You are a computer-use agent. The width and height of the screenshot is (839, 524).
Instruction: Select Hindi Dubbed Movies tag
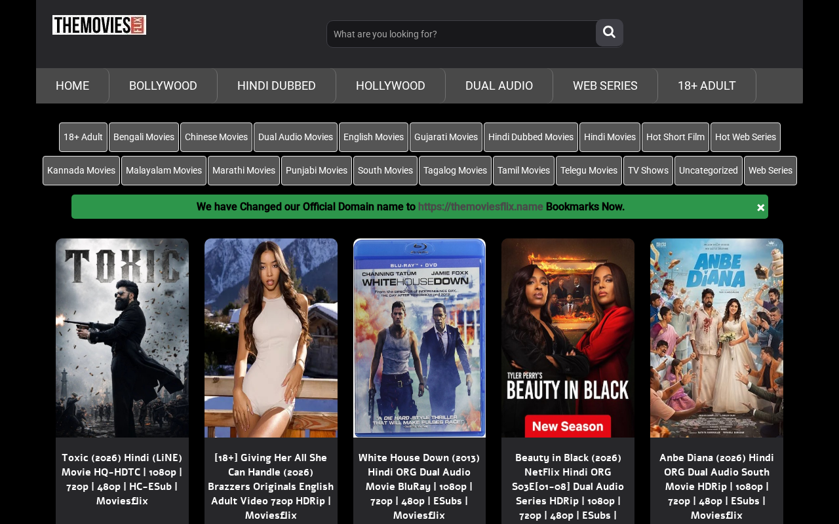tap(531, 137)
